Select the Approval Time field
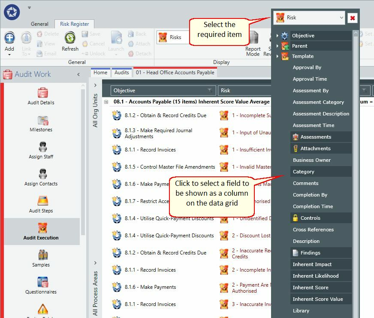374x318 pixels. pos(321,79)
